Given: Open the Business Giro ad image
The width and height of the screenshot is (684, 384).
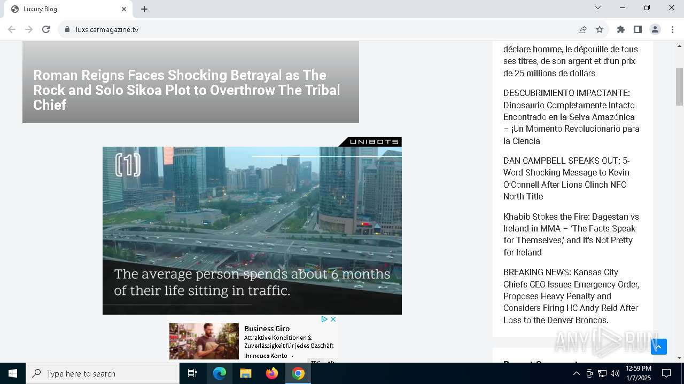Looking at the screenshot, I should (x=204, y=341).
